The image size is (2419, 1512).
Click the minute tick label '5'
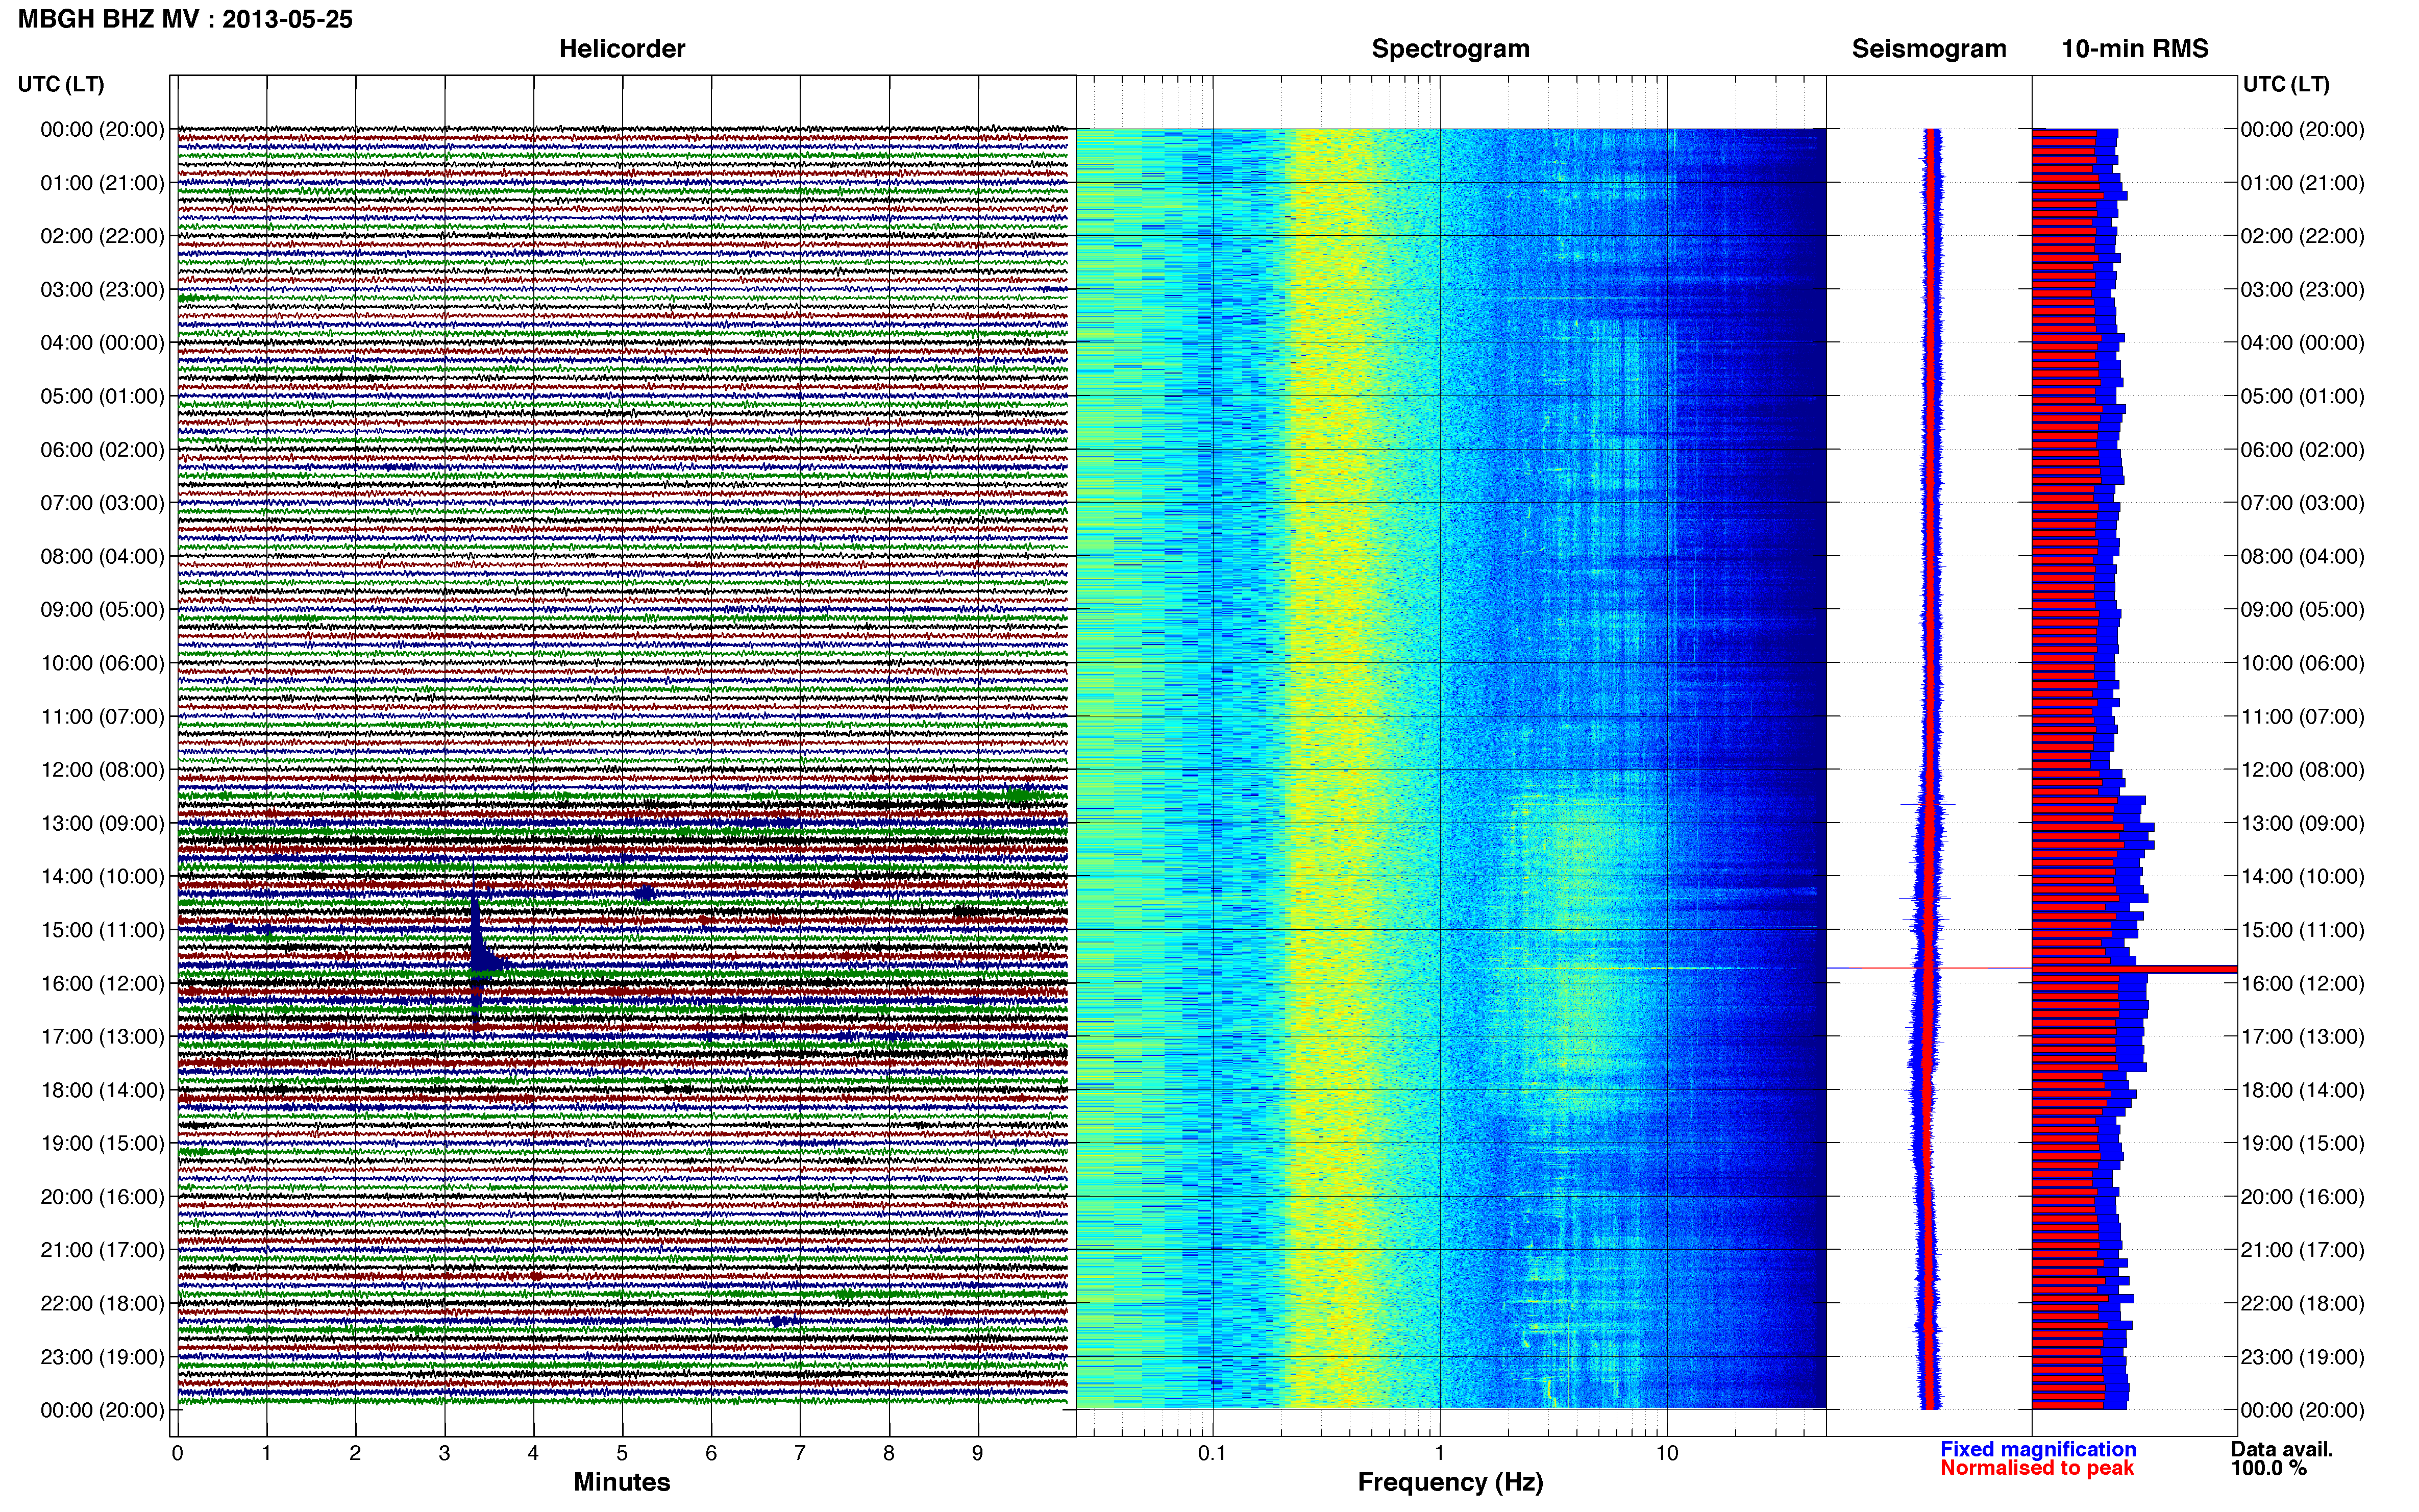point(622,1453)
